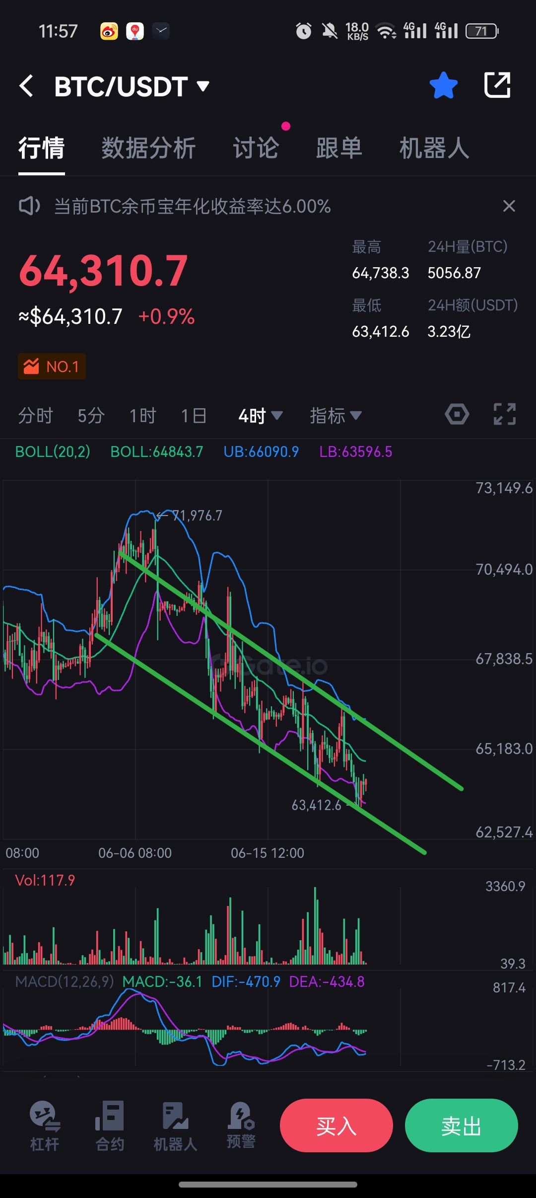Tap the Weibo notification icon
The image size is (536, 1198).
point(109,31)
